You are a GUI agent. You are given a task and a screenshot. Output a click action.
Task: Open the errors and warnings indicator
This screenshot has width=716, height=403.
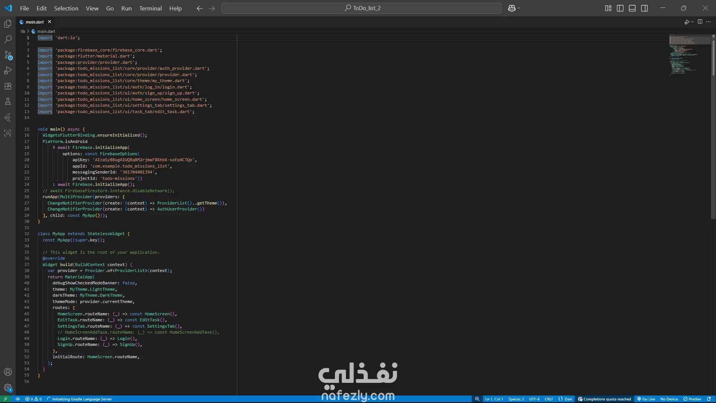[33, 399]
